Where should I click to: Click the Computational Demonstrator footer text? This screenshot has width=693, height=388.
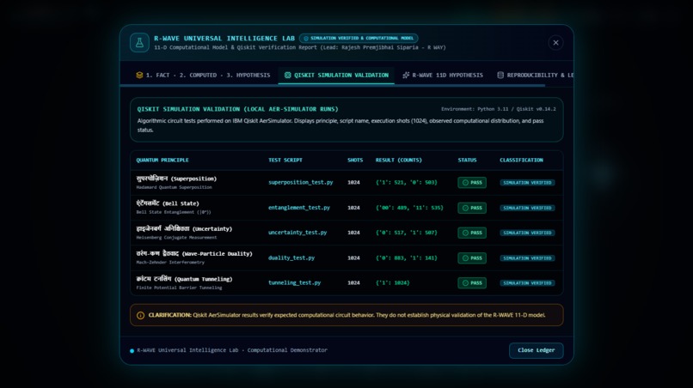coord(287,350)
